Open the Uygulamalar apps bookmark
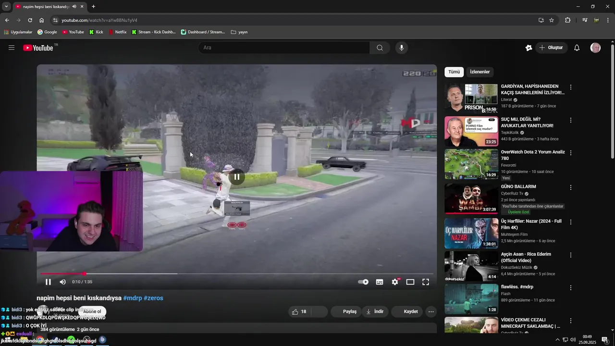The height and width of the screenshot is (346, 615). click(18, 32)
